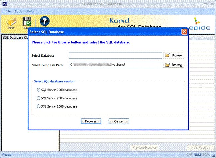Viewport: 216px width, 158px height.
Task: Click the SQL Database Objects panel header
Action: tap(15, 38)
